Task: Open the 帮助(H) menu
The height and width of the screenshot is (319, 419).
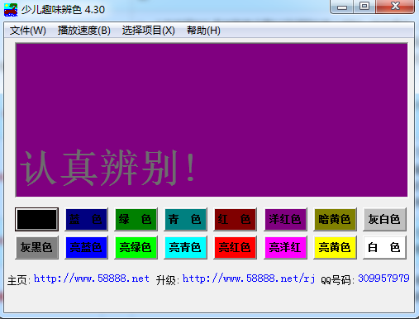Action: 203,31
